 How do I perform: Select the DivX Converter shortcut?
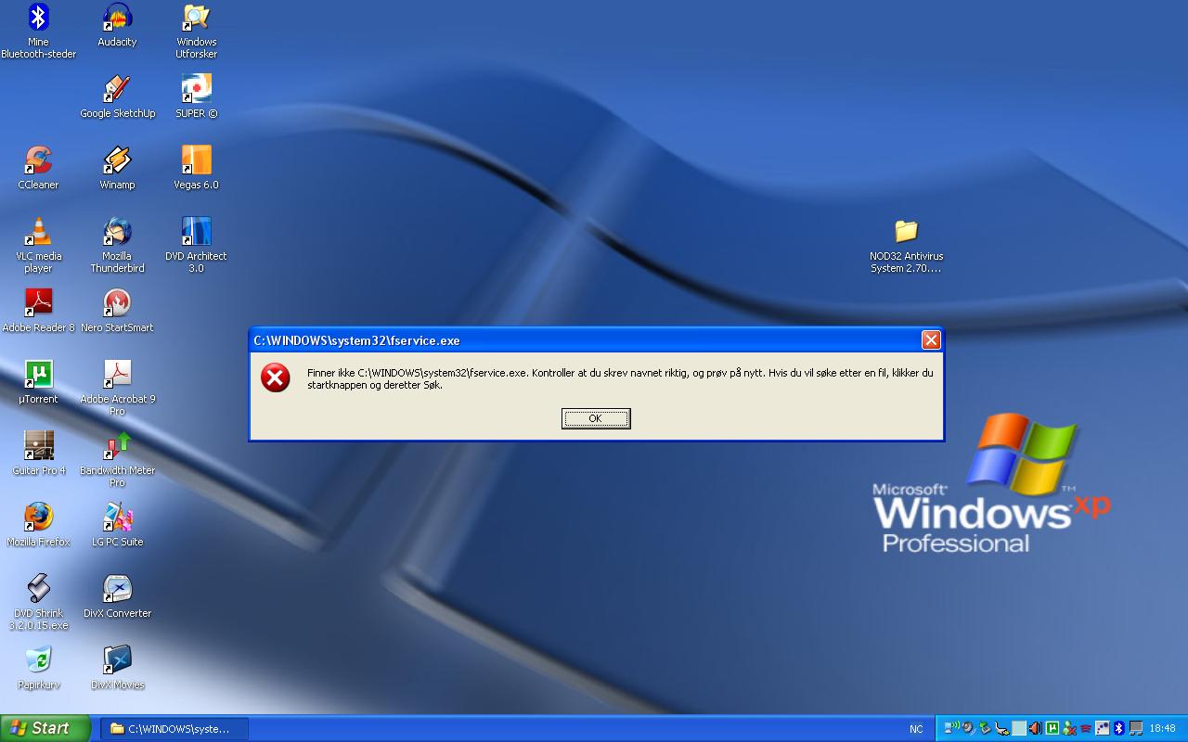point(117,596)
